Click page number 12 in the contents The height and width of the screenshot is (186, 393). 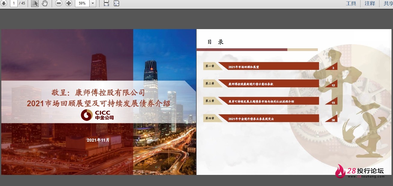[333, 85]
